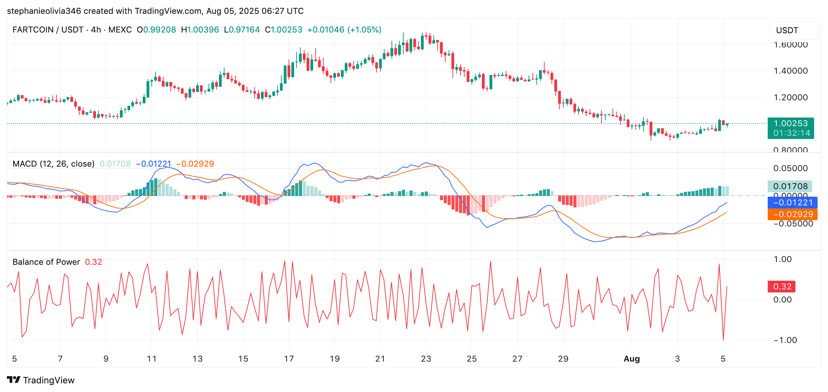Click the blue -0.01221 MACD axis tag
Viewport: 828px width, 392px height.
793,203
